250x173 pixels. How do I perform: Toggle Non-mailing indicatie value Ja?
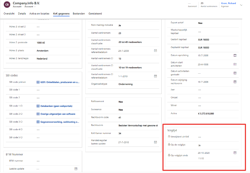click(119, 25)
